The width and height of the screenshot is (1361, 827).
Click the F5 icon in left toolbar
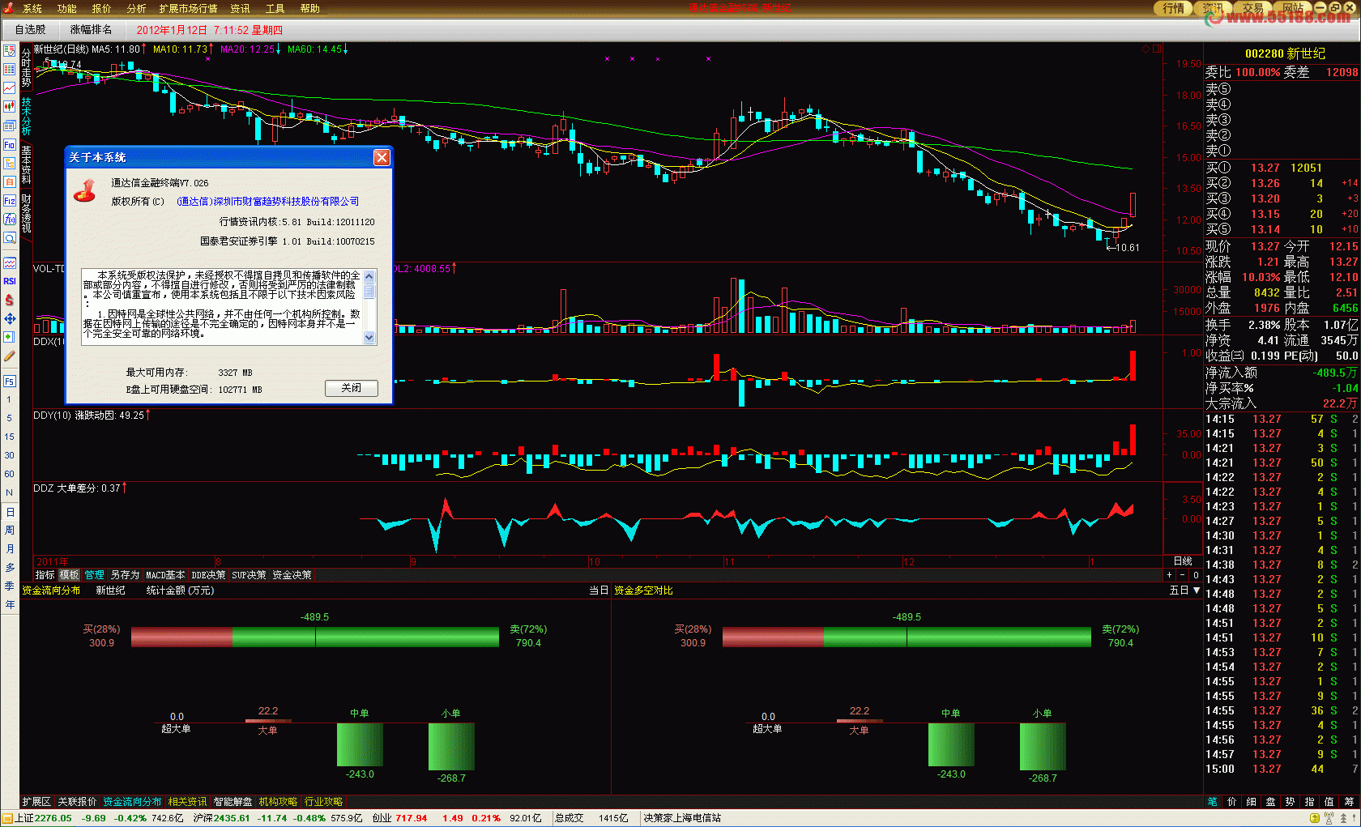10,381
